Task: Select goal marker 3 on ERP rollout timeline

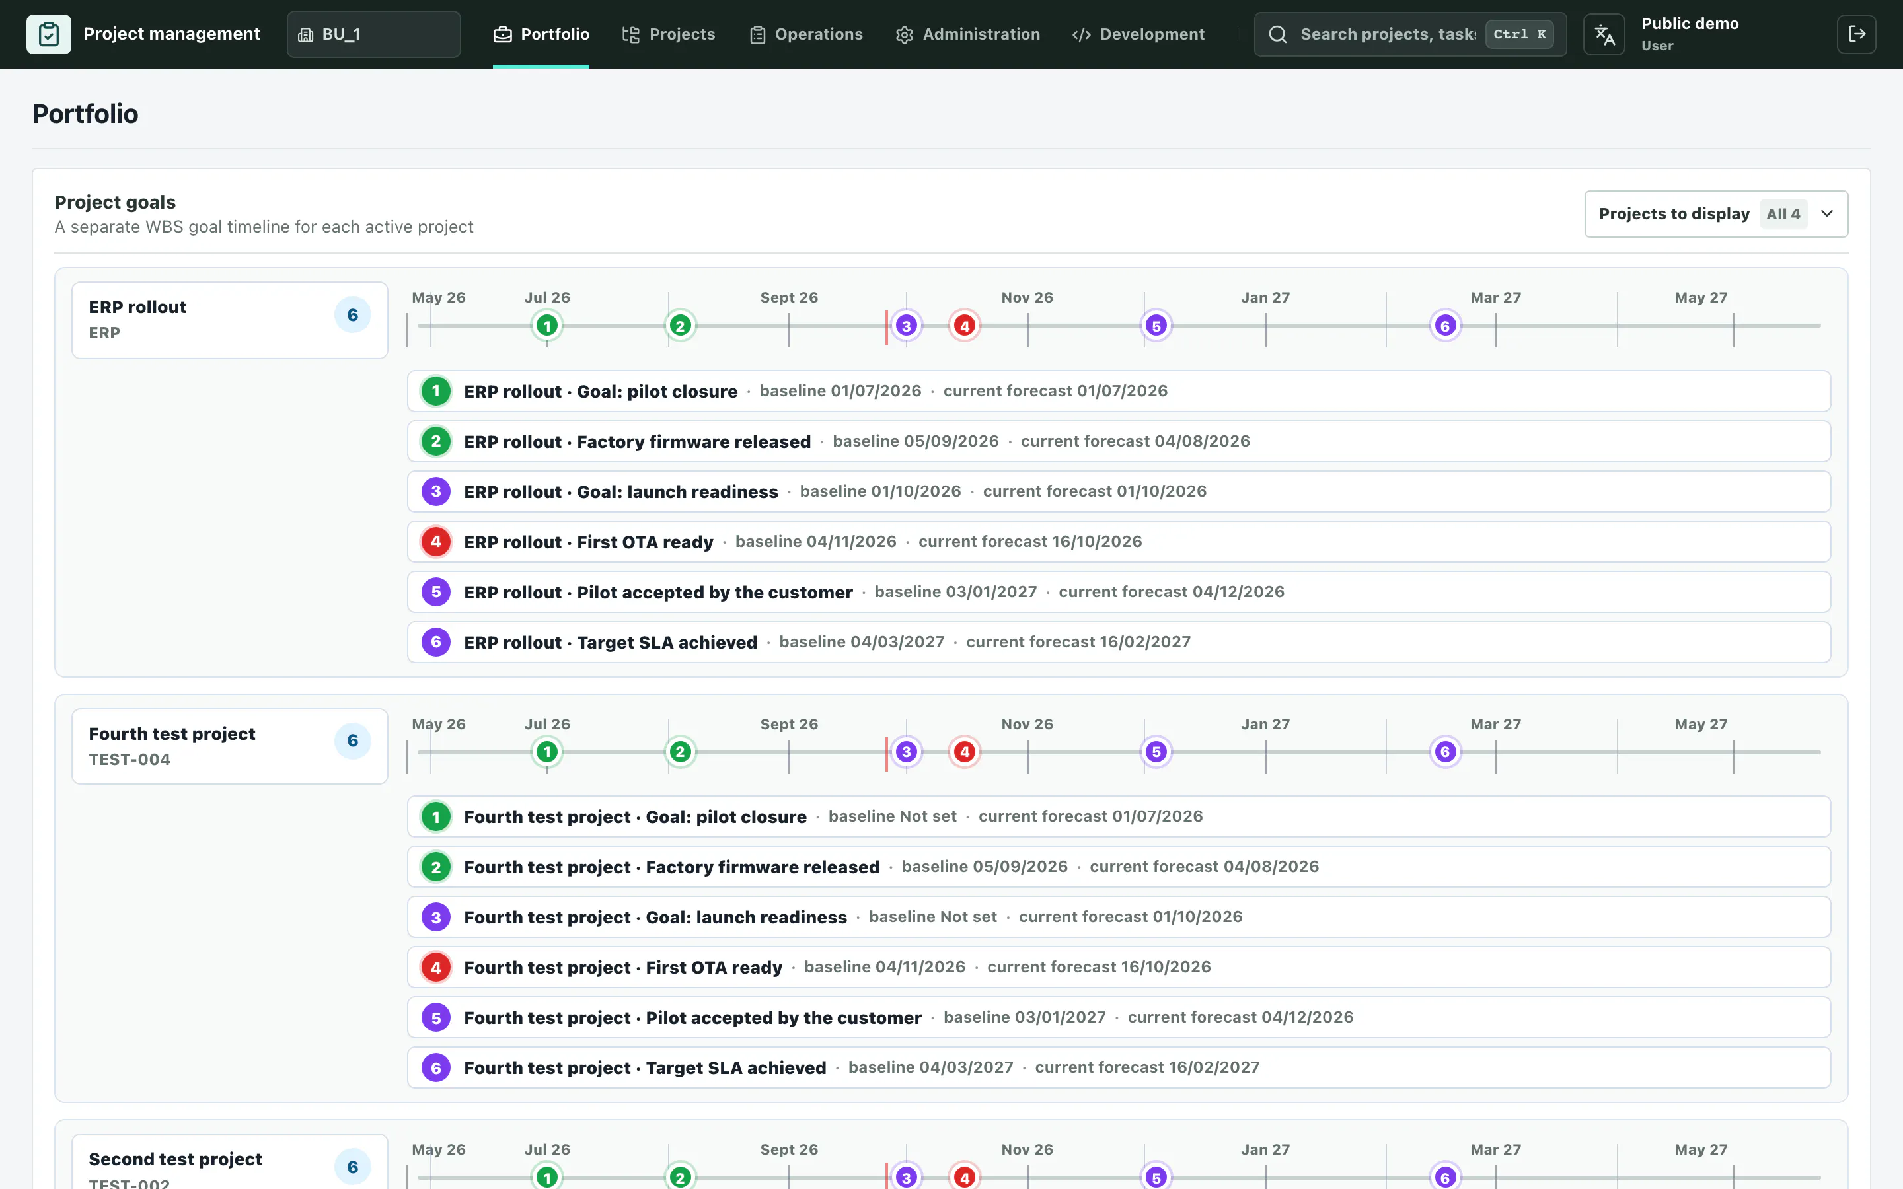Action: pos(906,326)
